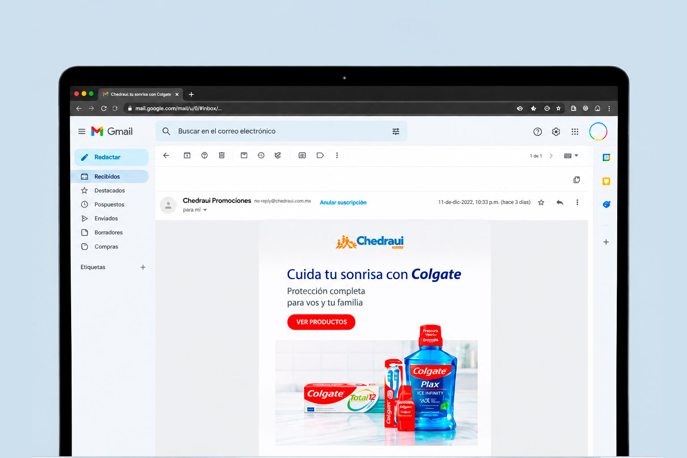Expand recipient details next to para mí
Viewport: 687px width, 458px height.
point(205,210)
